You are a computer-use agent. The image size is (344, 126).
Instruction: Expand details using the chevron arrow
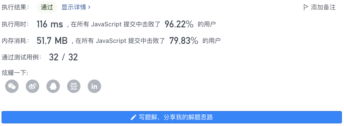click(89, 7)
